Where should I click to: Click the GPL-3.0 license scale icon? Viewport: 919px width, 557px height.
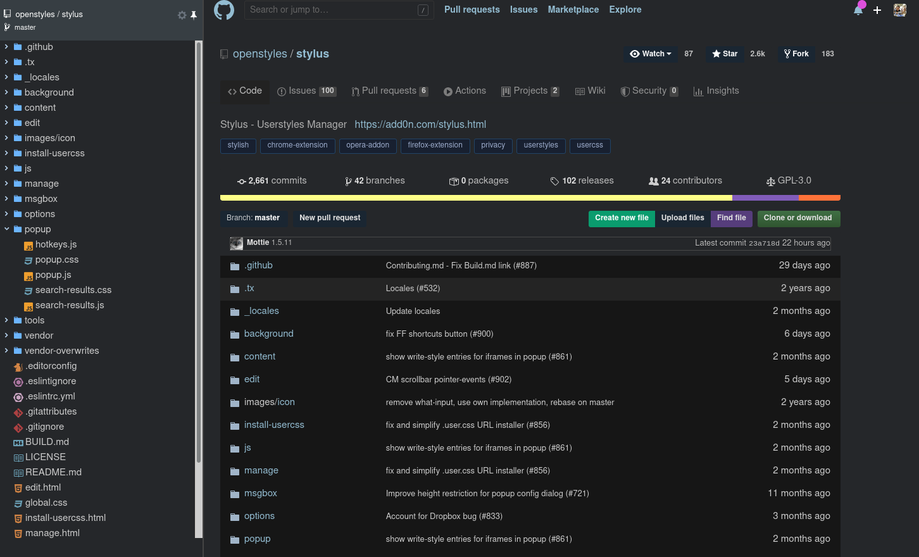pyautogui.click(x=770, y=182)
